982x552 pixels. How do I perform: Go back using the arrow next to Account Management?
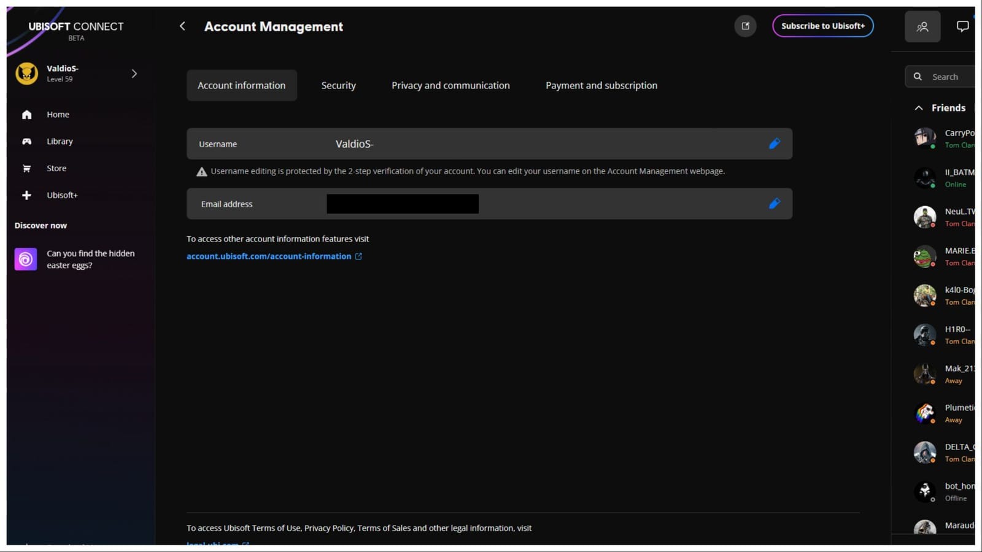(x=182, y=26)
